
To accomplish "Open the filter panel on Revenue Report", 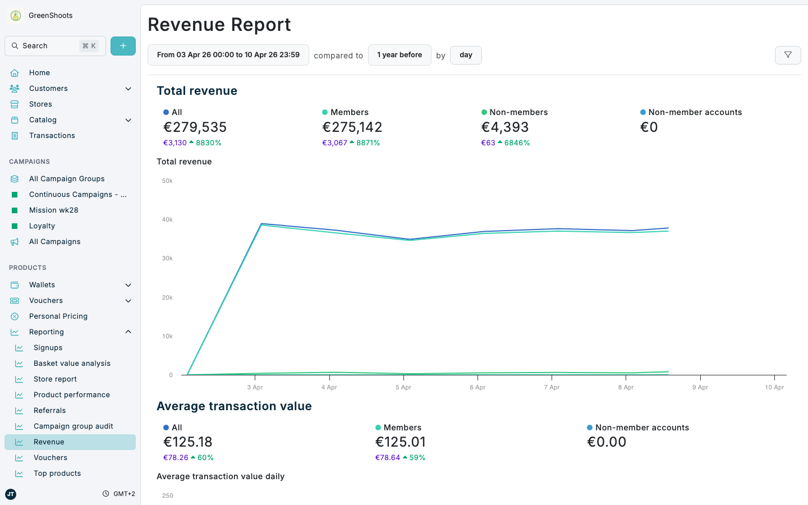I will 788,55.
